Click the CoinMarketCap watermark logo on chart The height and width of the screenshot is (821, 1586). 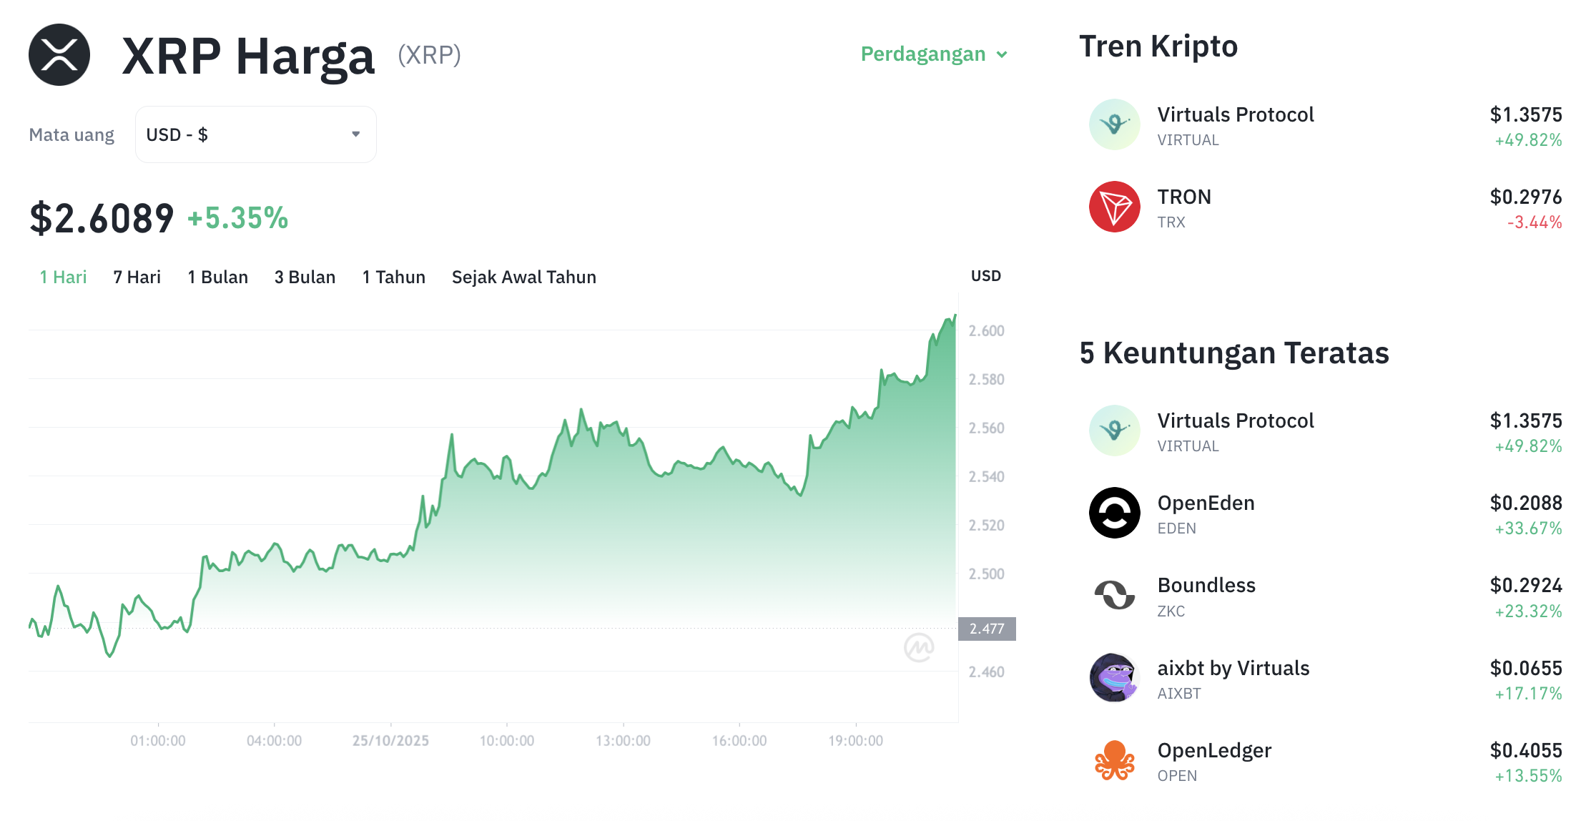tap(918, 647)
